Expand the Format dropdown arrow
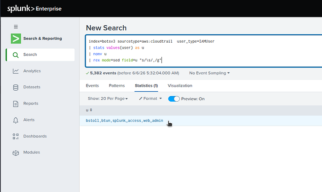 [x=161, y=99]
